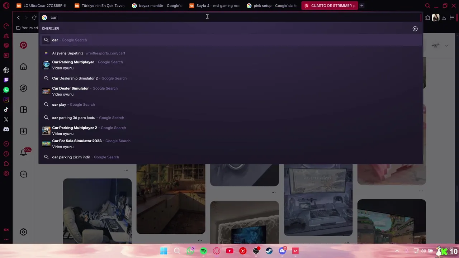Image resolution: width=459 pixels, height=258 pixels.
Task: Open the Opera menu logo
Action: click(x=6, y=6)
